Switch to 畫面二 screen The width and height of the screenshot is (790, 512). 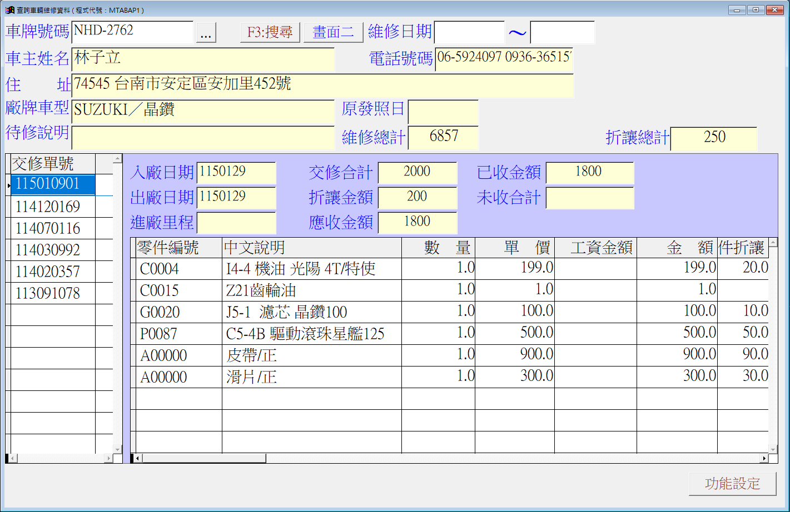coord(334,33)
